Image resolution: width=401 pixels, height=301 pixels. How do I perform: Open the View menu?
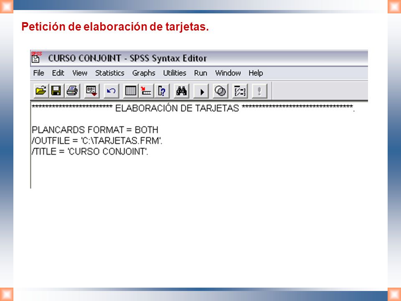(x=80, y=73)
